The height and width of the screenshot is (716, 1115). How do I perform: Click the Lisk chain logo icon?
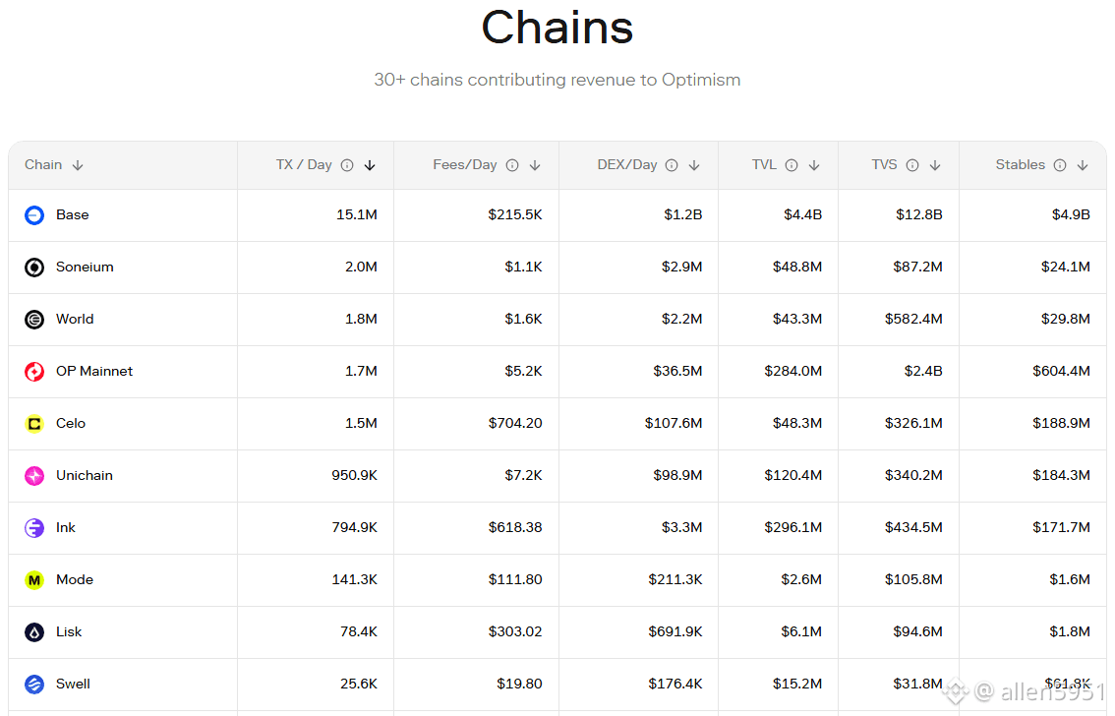coord(34,632)
